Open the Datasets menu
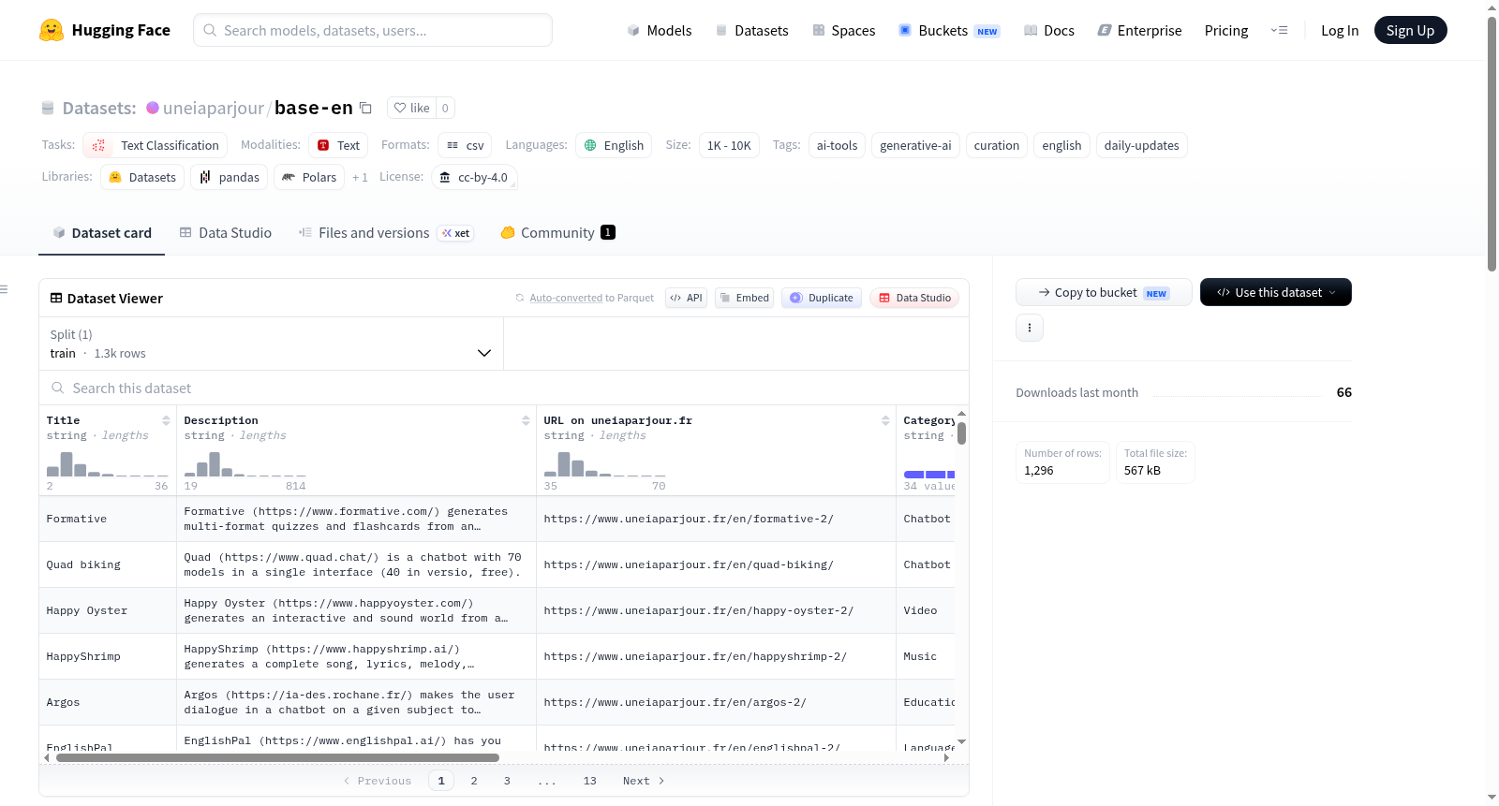This screenshot has height=806, width=1499. (x=752, y=30)
